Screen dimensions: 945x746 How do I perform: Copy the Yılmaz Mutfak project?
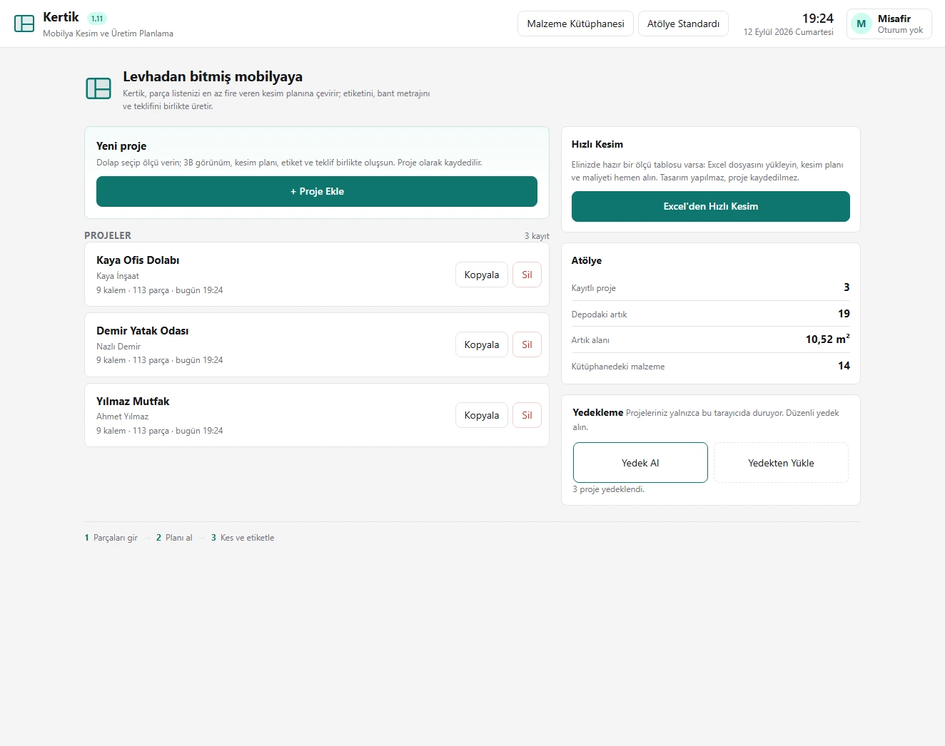482,415
